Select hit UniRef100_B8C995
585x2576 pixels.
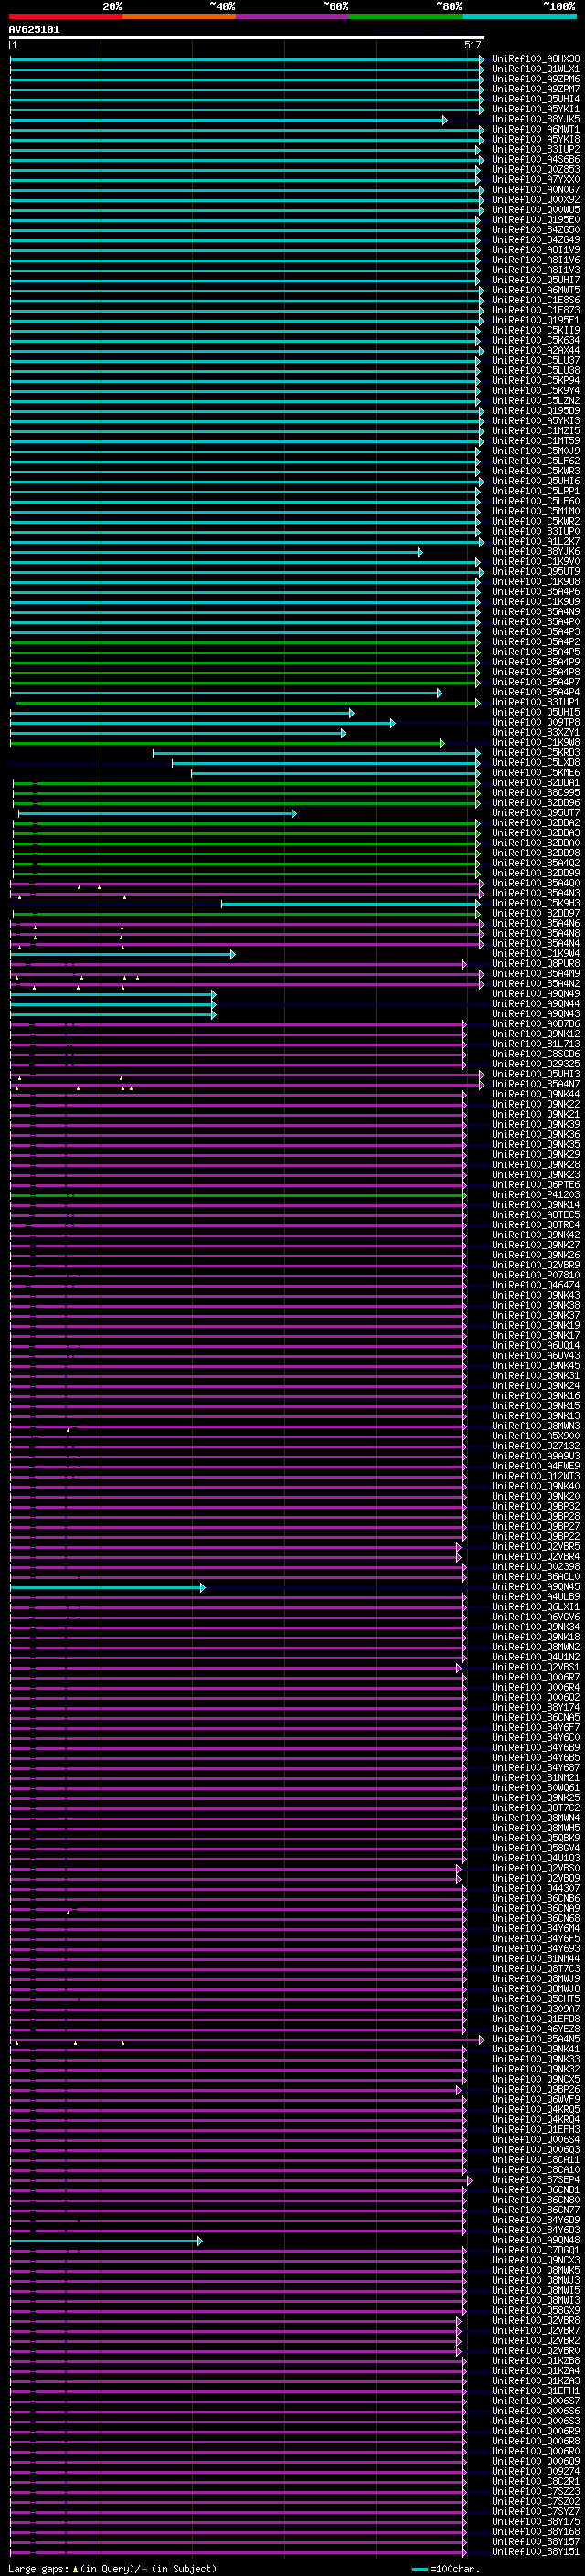tap(536, 793)
